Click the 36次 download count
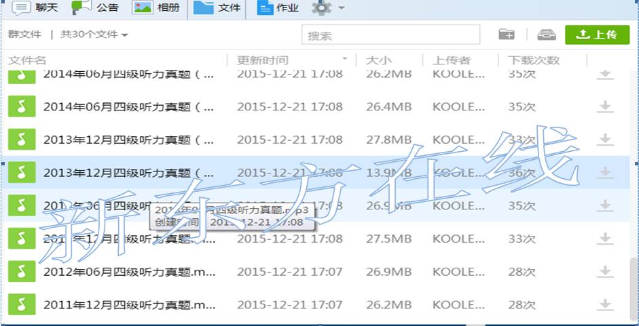This screenshot has width=639, height=326. pos(522,173)
